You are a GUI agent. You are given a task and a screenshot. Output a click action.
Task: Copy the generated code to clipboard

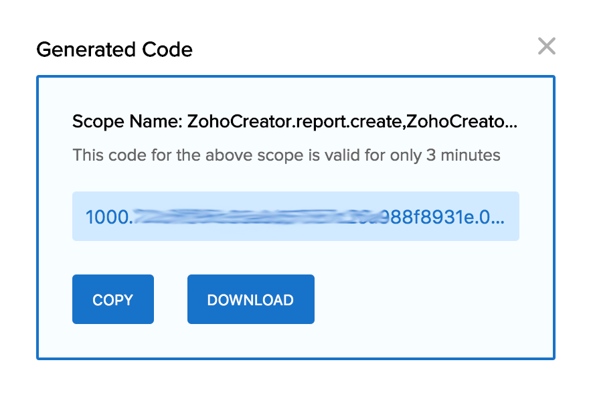click(x=112, y=299)
